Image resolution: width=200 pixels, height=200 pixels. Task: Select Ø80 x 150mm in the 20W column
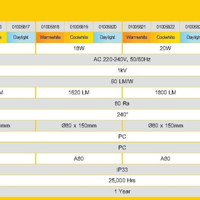coord(166,126)
